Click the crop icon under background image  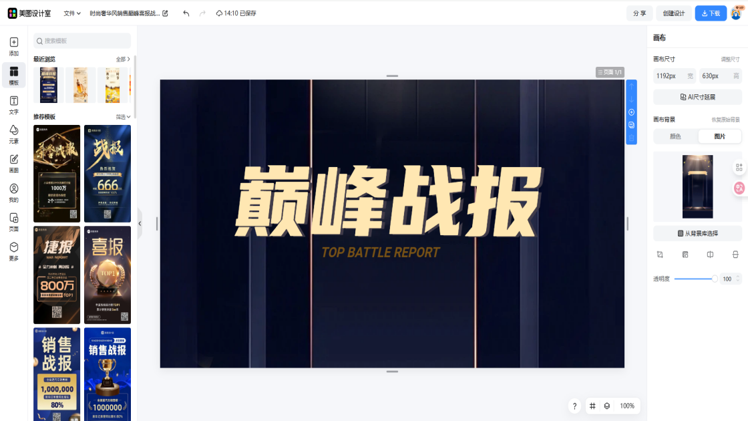[660, 255]
